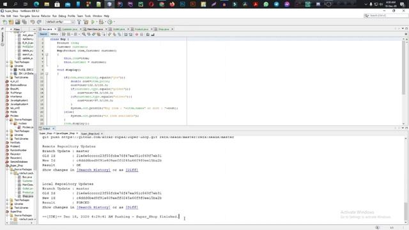Jump to Next Bookmark icon
409x230 pixels.
click(x=114, y=34)
